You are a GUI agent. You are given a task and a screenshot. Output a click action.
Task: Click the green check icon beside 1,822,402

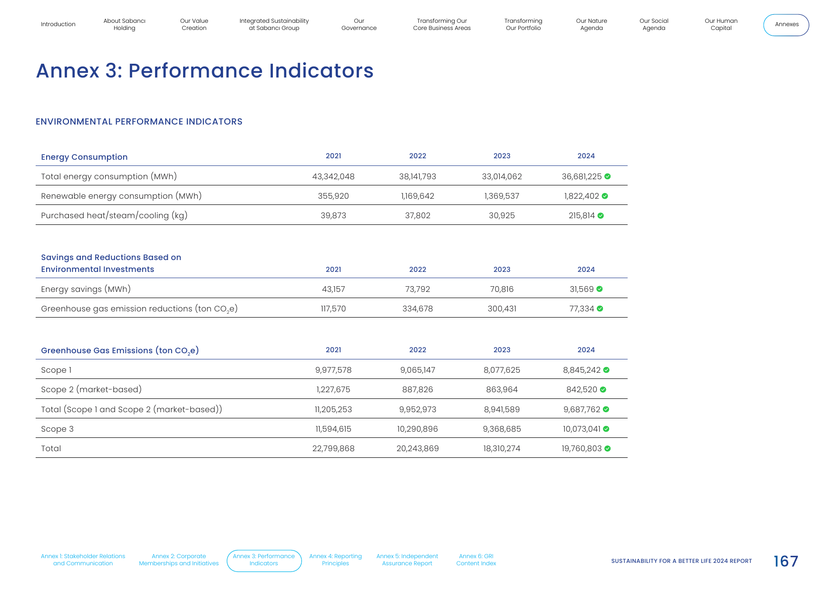tap(605, 196)
